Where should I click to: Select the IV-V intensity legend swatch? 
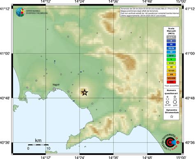(x=171, y=56)
